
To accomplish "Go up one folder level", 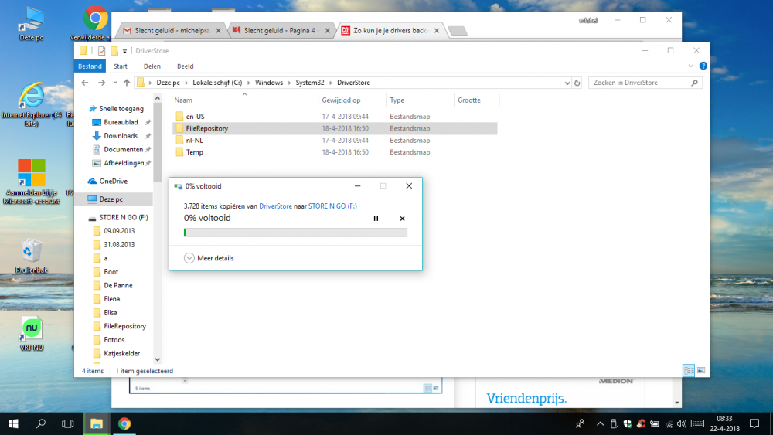I will click(127, 83).
